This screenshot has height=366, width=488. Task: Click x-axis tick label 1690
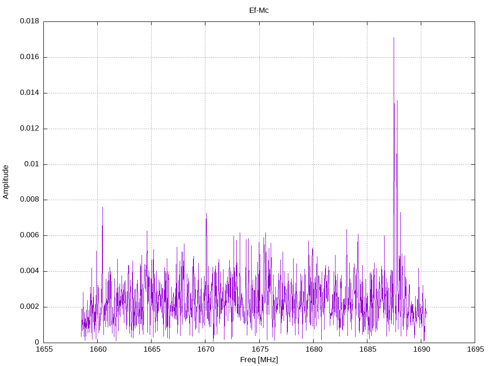coord(421,349)
